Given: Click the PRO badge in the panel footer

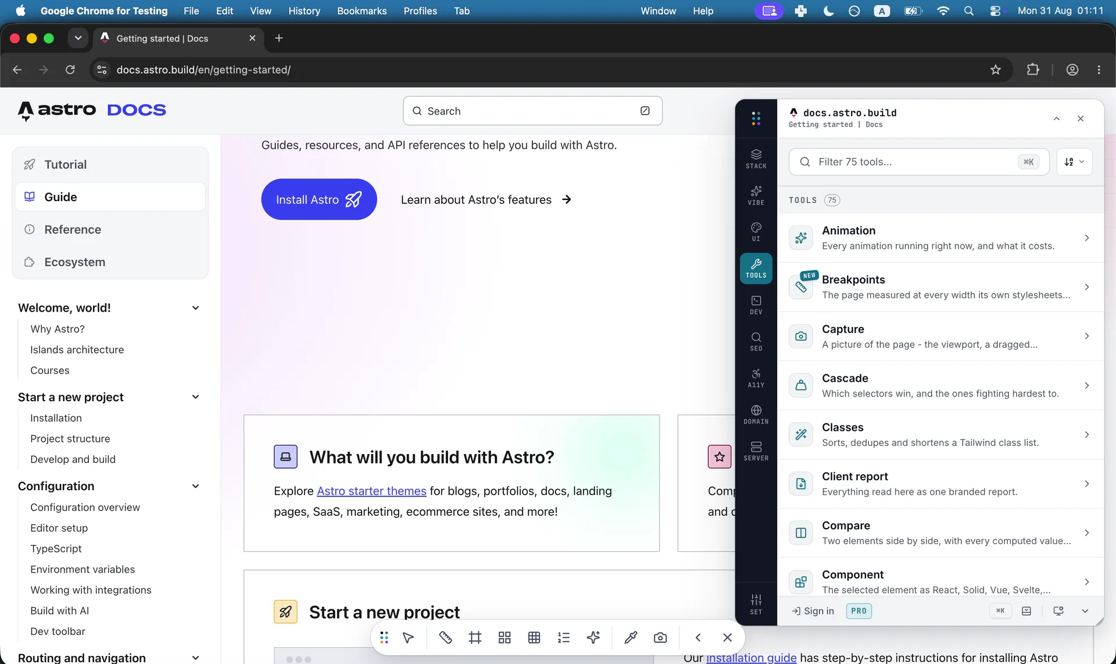Looking at the screenshot, I should (x=859, y=611).
